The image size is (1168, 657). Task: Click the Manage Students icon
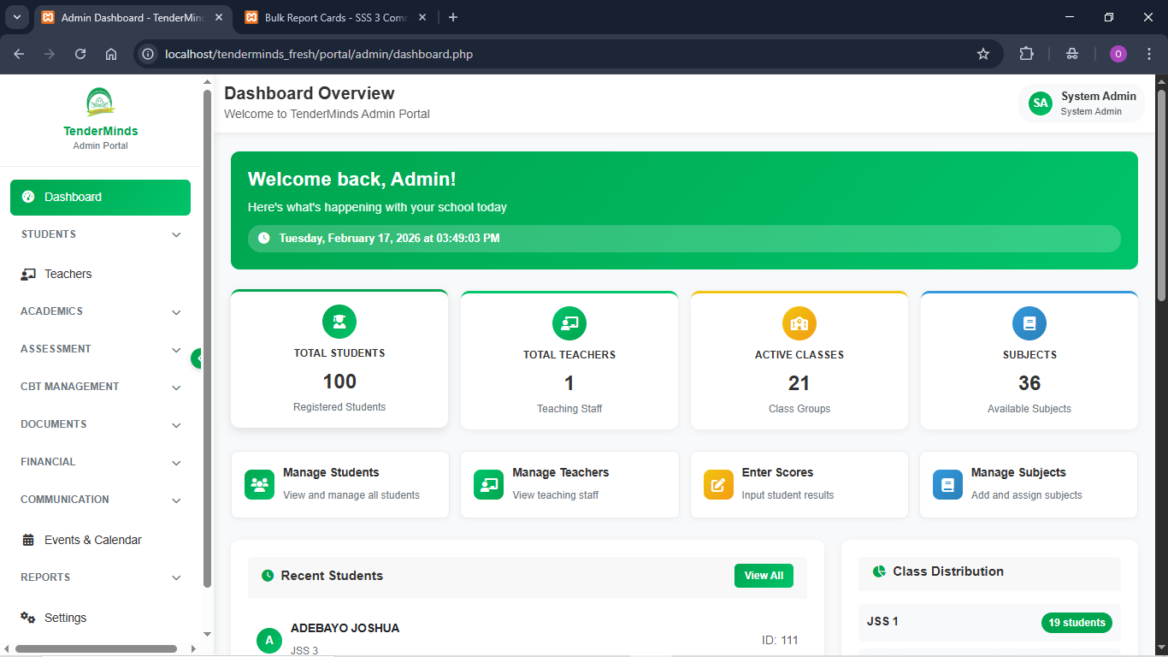pyautogui.click(x=259, y=484)
